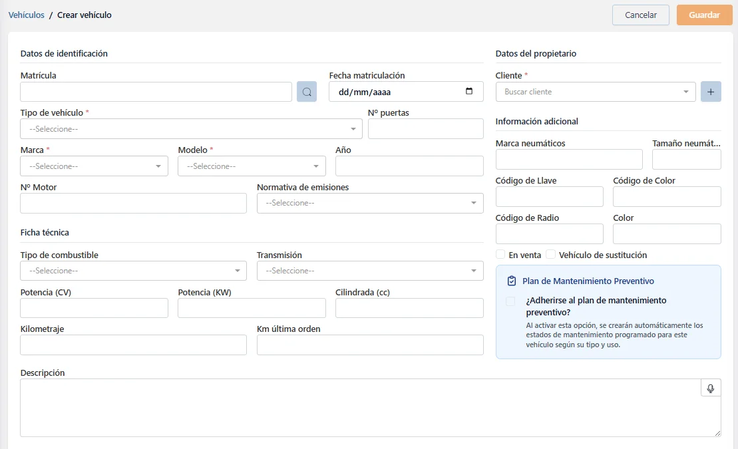Click the license plate search magnifier icon
738x449 pixels.
[307, 92]
